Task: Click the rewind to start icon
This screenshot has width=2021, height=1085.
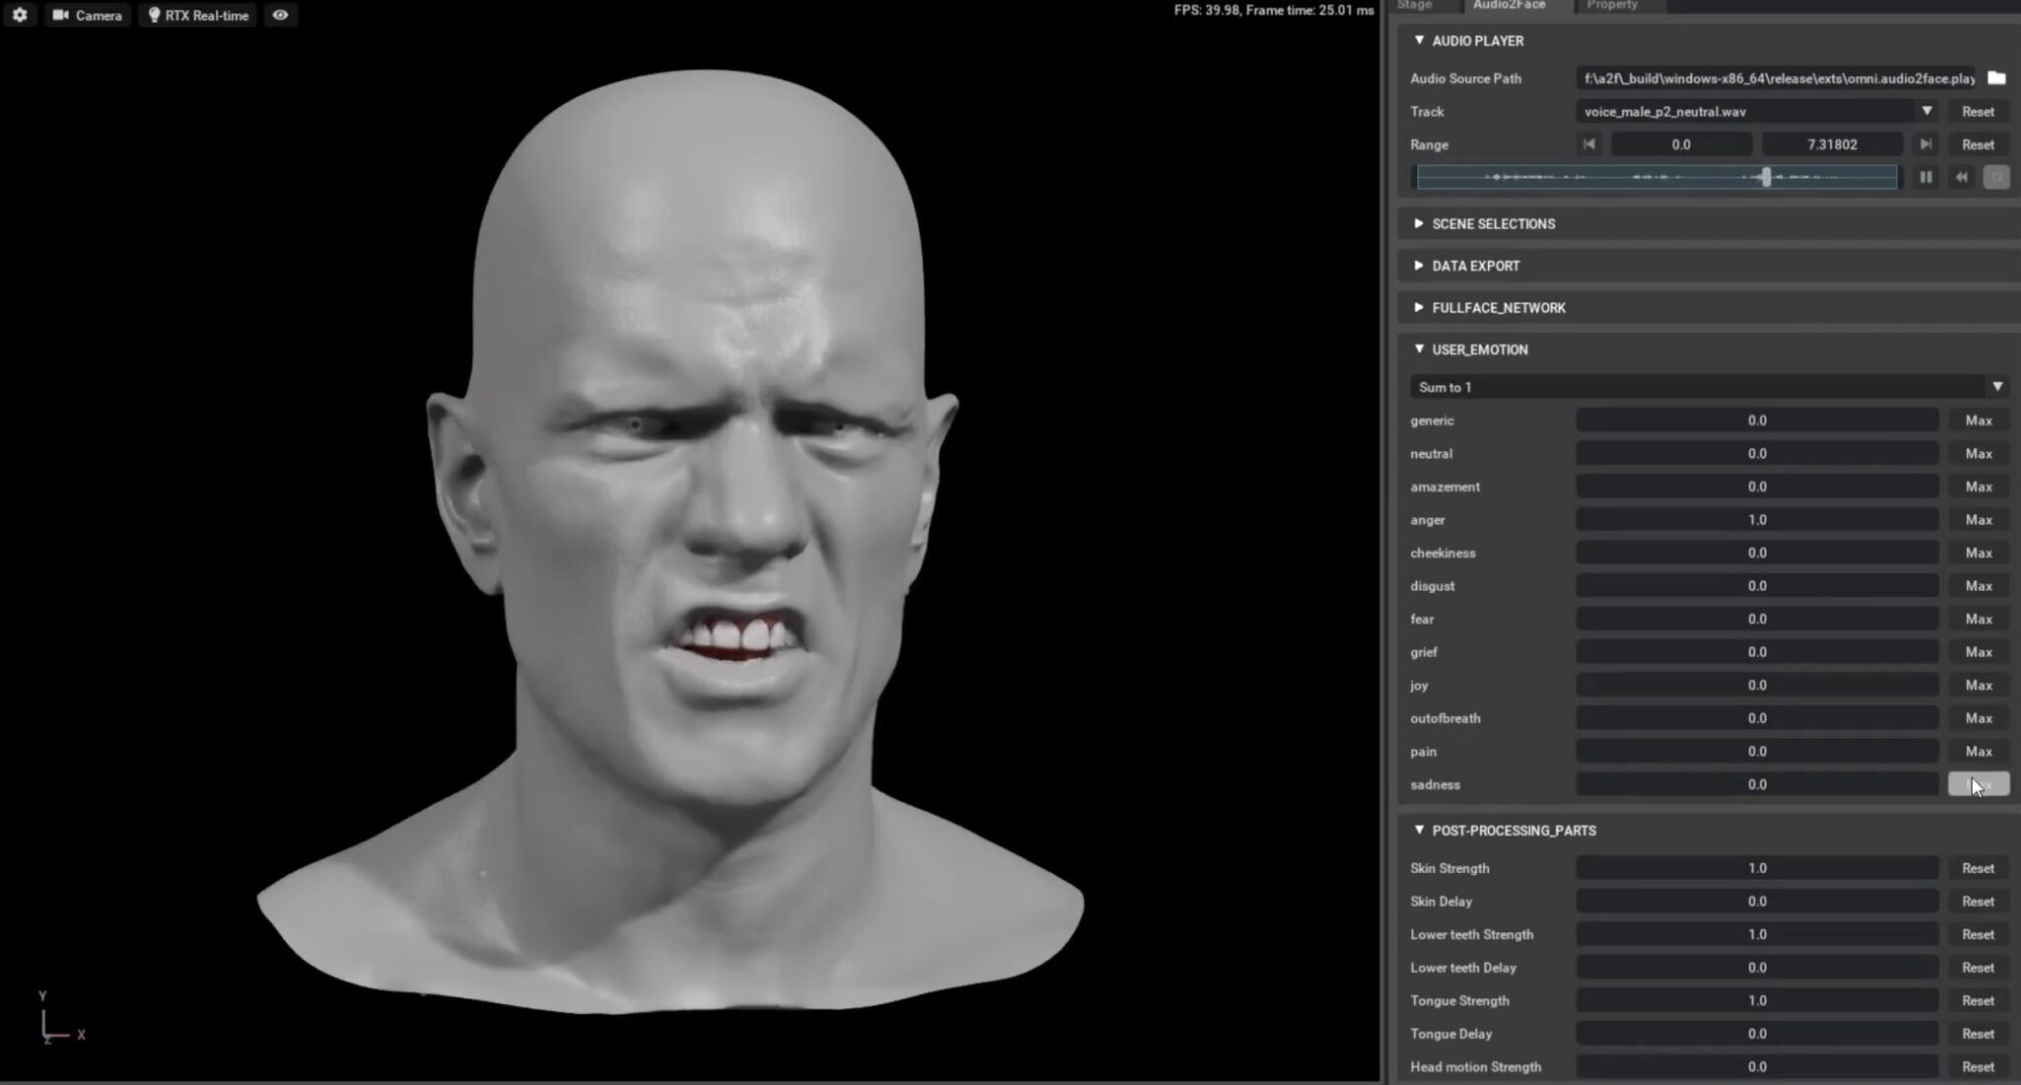Action: coord(1961,178)
